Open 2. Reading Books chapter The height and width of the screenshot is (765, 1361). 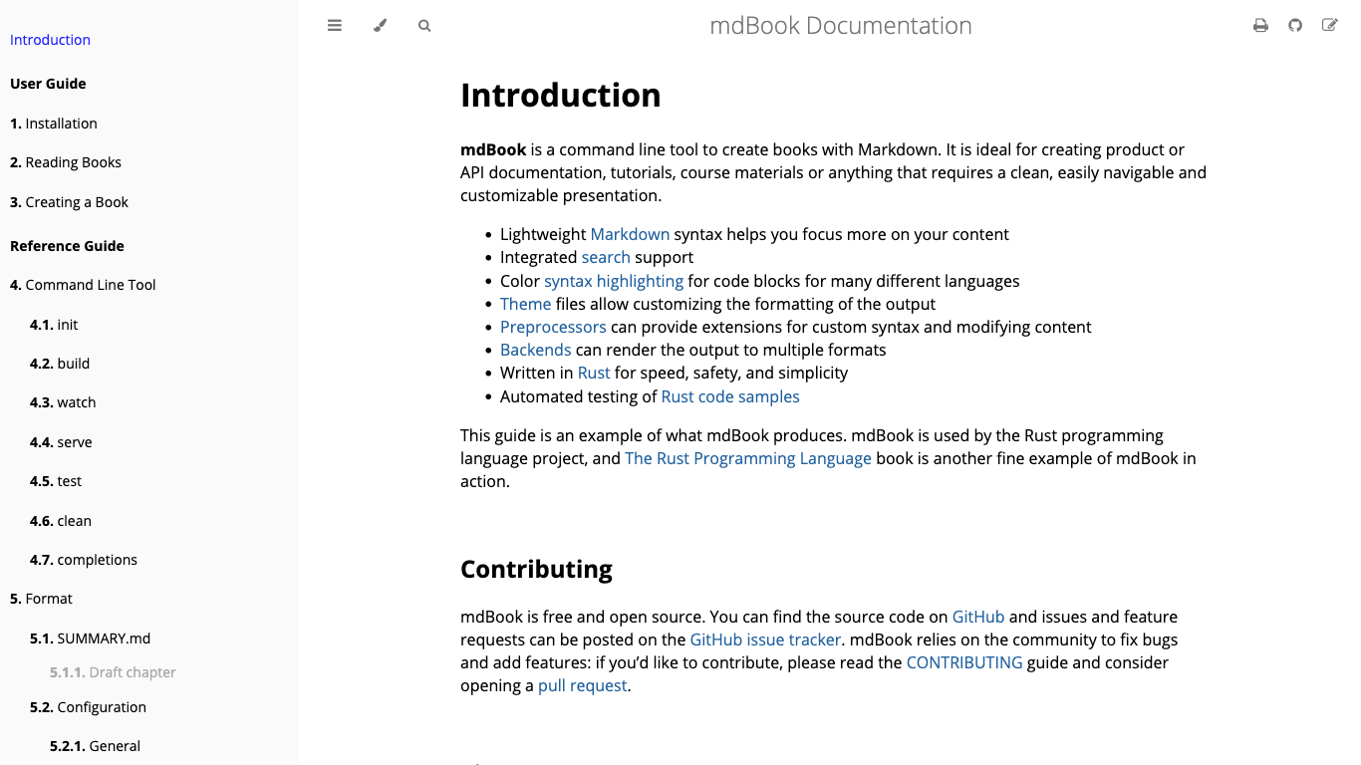coord(66,162)
